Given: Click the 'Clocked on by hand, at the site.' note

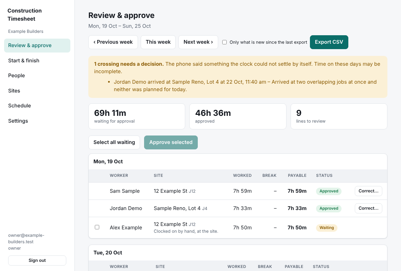Looking at the screenshot, I should (186, 231).
